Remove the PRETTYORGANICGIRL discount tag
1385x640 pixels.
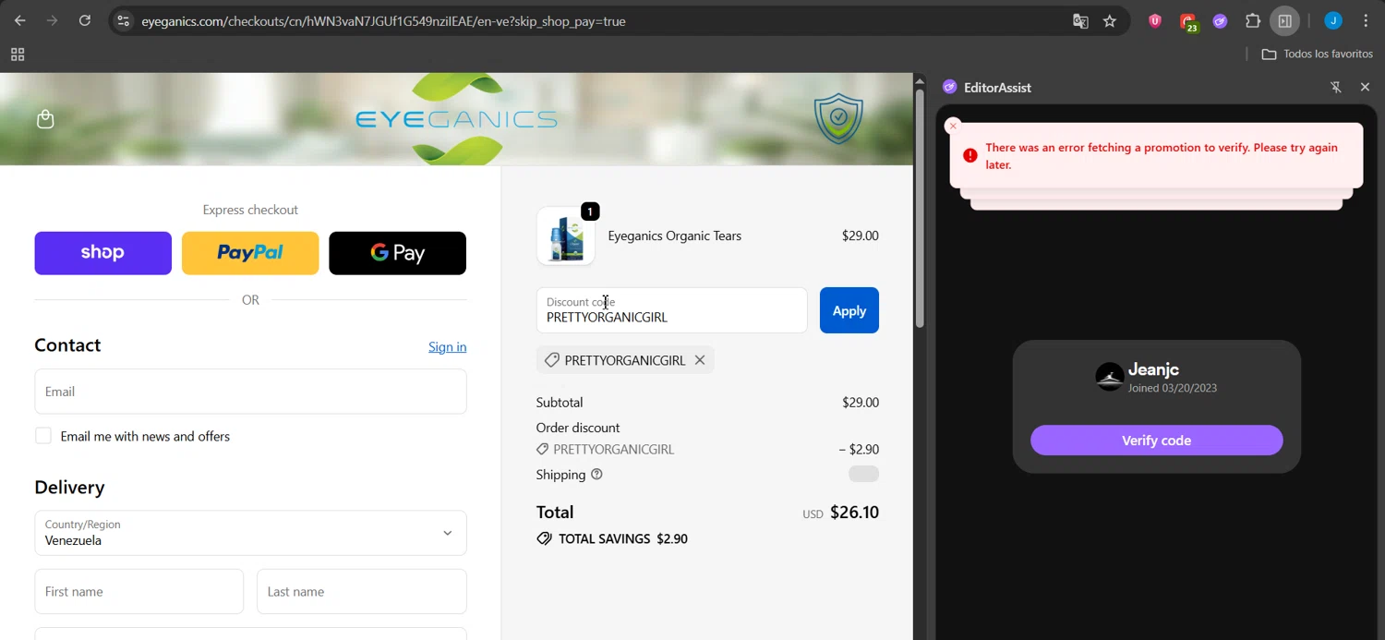click(x=700, y=360)
